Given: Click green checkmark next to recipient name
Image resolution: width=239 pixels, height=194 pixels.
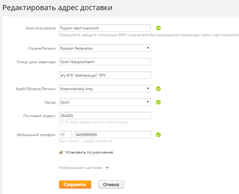Looking at the screenshot, I should [158, 28].
